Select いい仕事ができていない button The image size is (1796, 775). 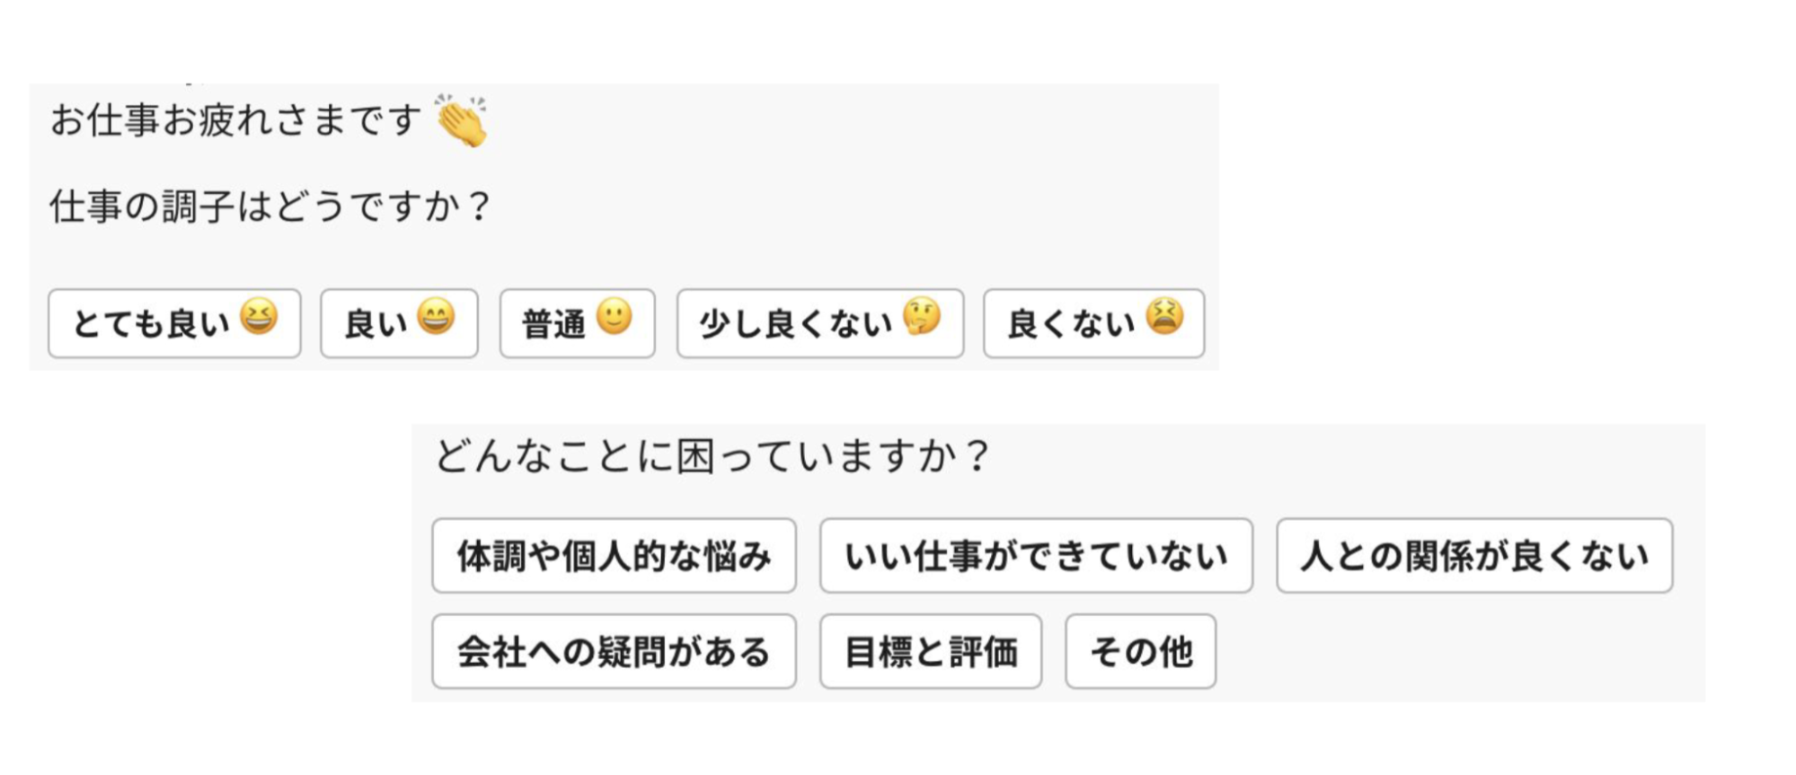pos(1036,556)
